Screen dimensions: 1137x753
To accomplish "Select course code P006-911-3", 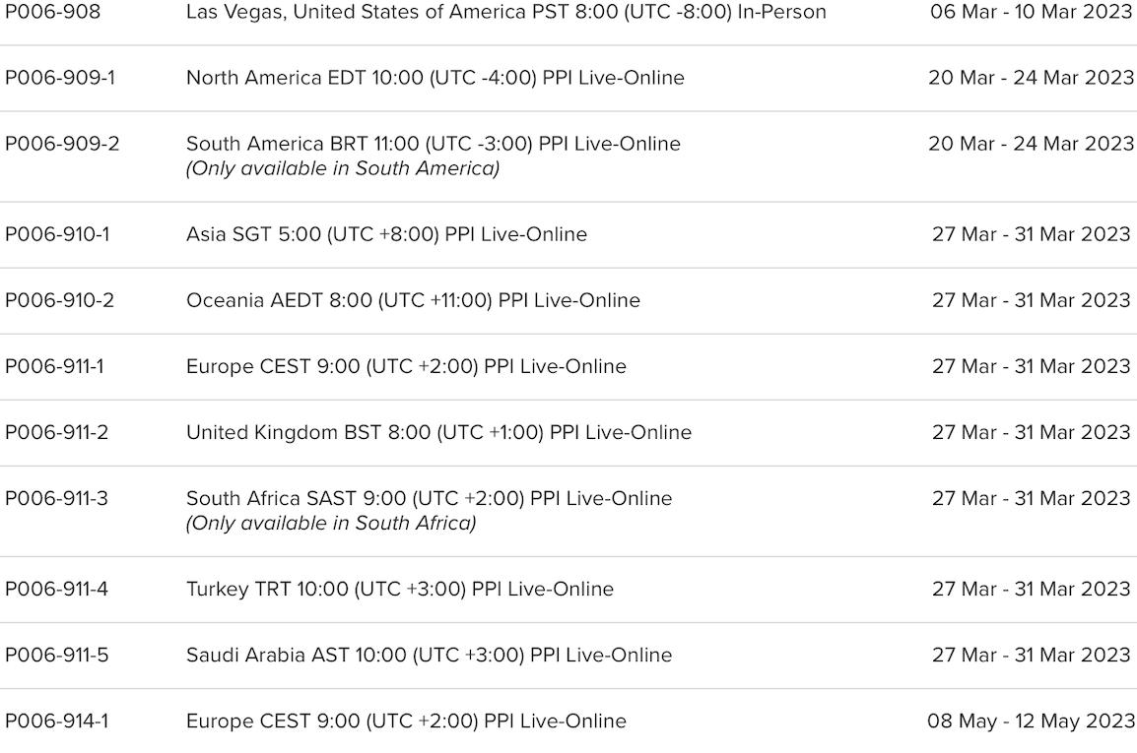I will coord(56,498).
